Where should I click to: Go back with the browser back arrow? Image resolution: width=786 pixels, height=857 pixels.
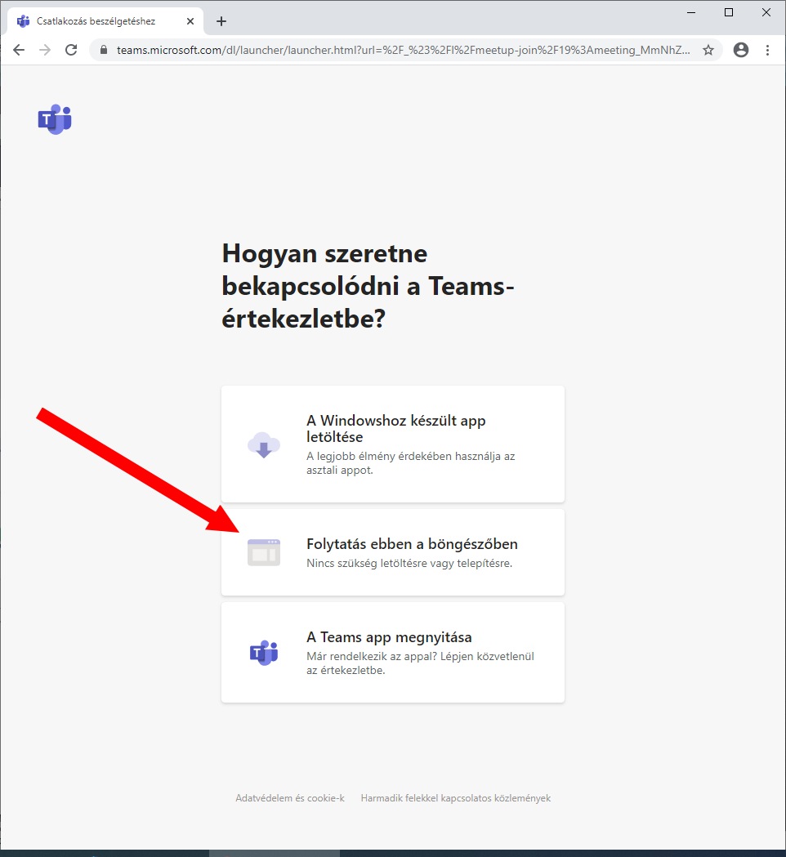tap(19, 51)
